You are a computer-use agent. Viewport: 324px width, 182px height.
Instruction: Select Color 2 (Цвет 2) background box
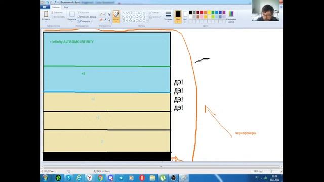tap(185, 16)
